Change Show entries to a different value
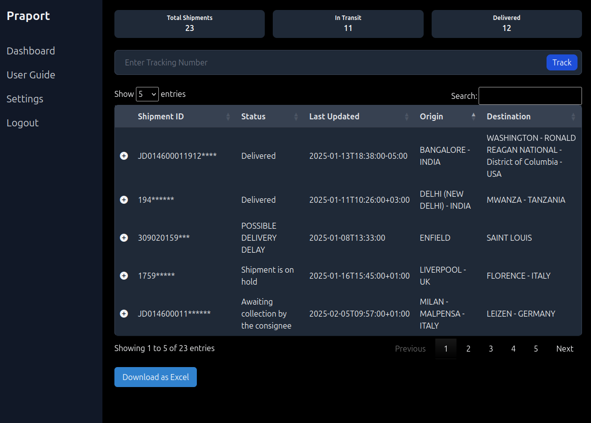The image size is (591, 423). [x=147, y=94]
